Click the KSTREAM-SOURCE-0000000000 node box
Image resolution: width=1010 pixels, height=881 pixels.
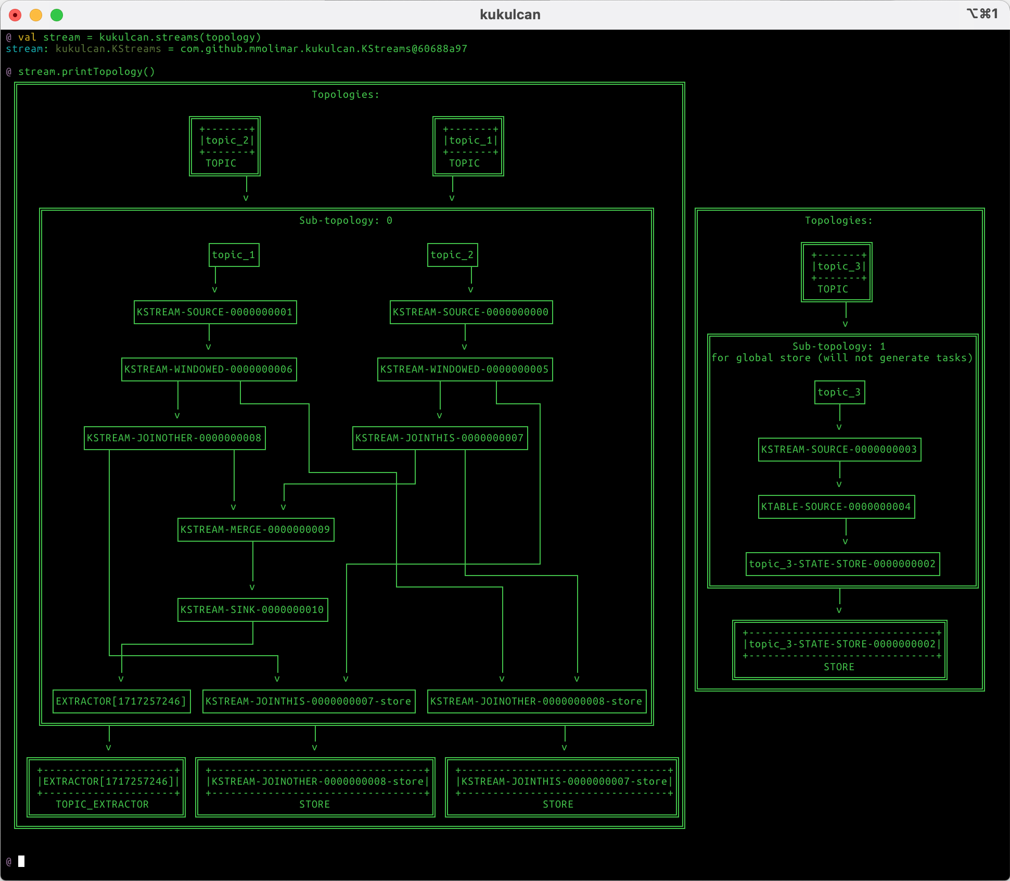[471, 312]
